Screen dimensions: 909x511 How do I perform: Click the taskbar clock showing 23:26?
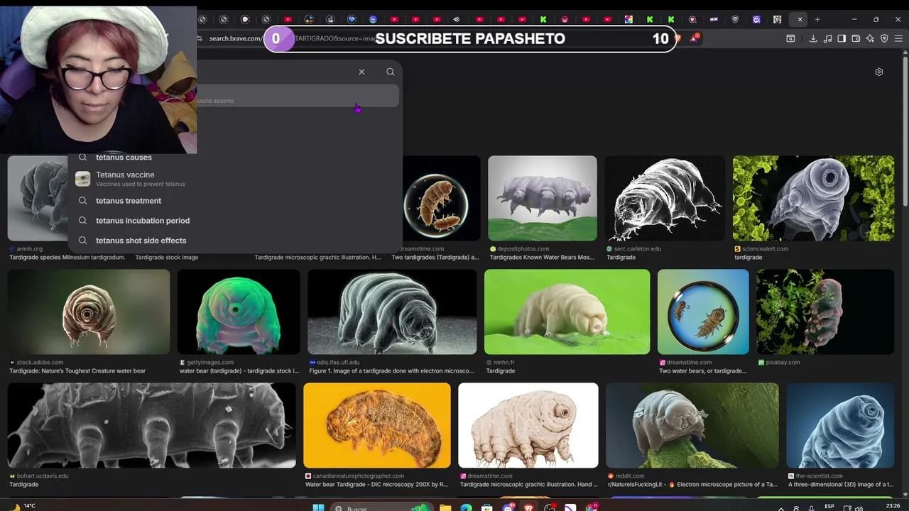[x=893, y=507]
